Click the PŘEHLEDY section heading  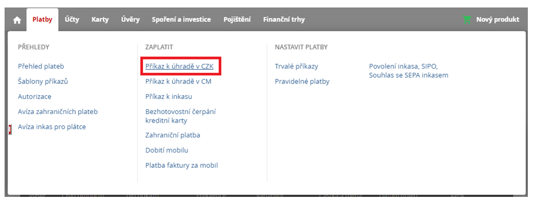tap(34, 47)
